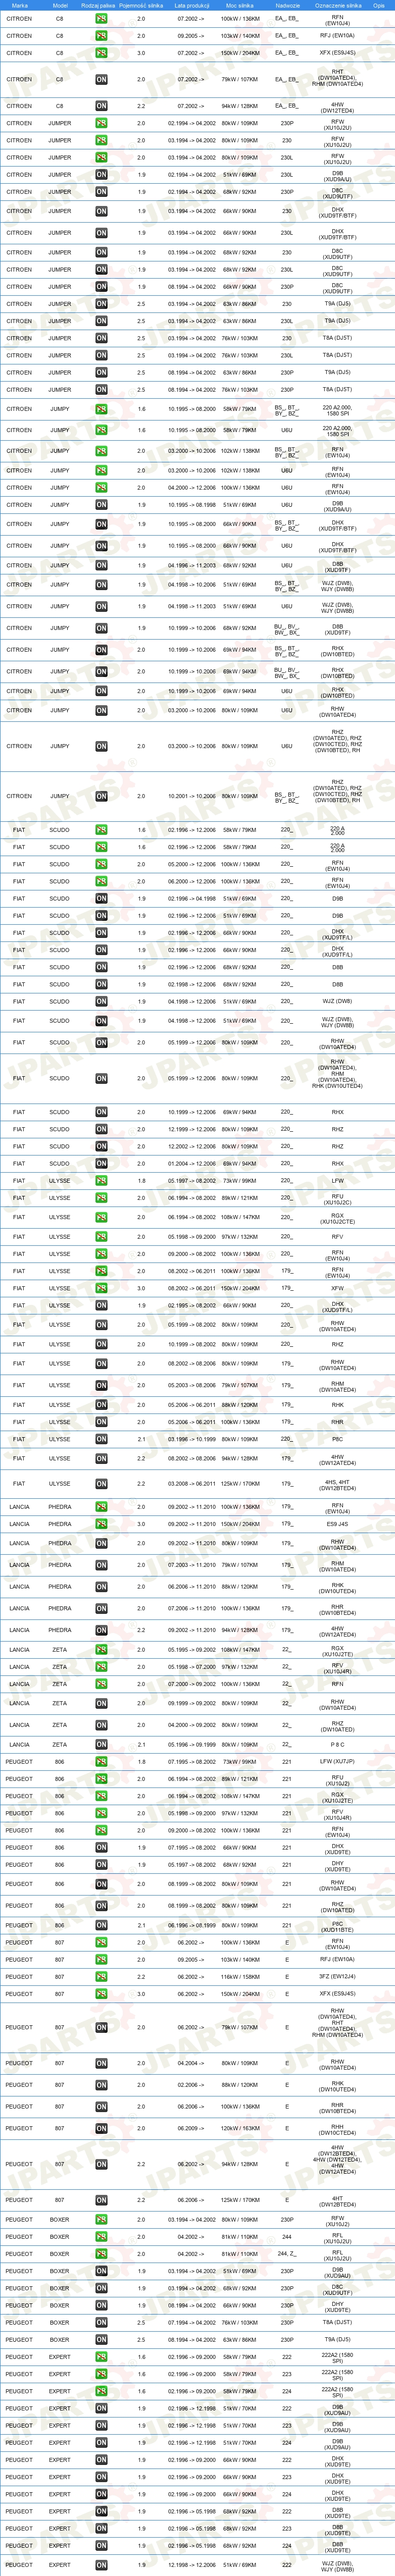Click ON icon in Peugeot 806 2.1 P8C row

tap(101, 1925)
